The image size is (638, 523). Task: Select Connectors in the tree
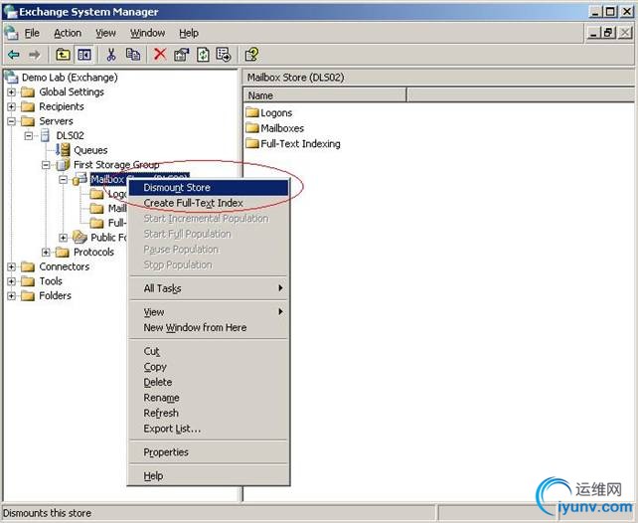[65, 266]
